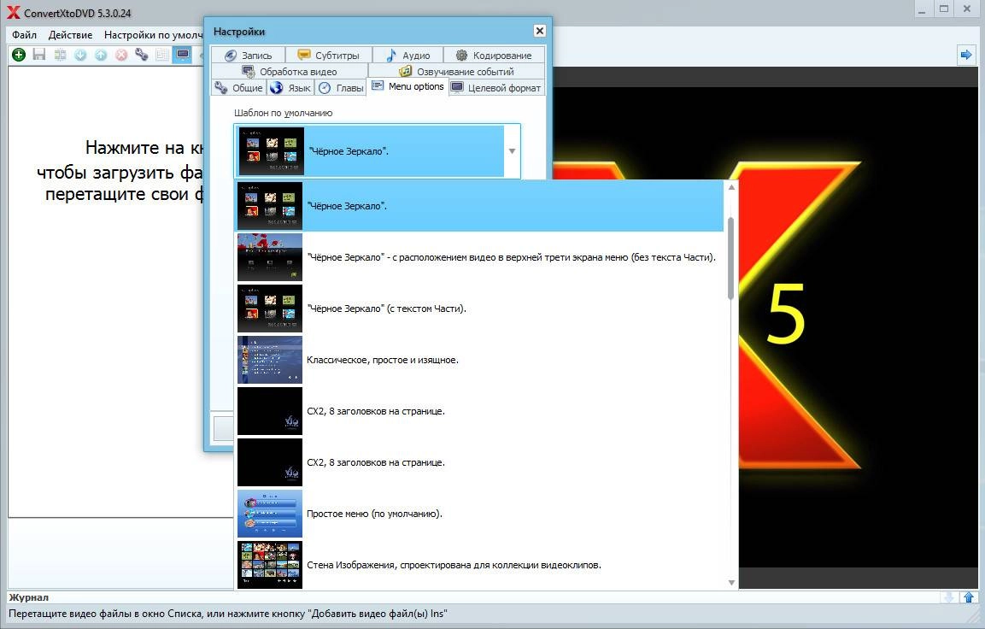Screen dimensions: 985x629
Task: Click the up arrow icon in the Журнал bar
Action: point(969,597)
